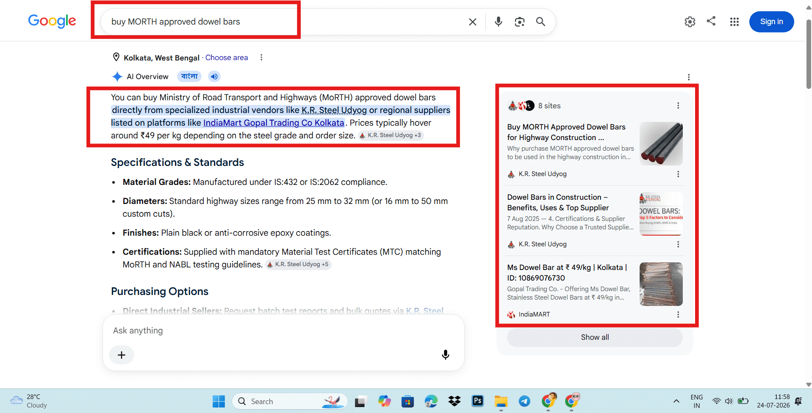Open ENG IN language switcher
812x413 pixels.
[696, 401]
